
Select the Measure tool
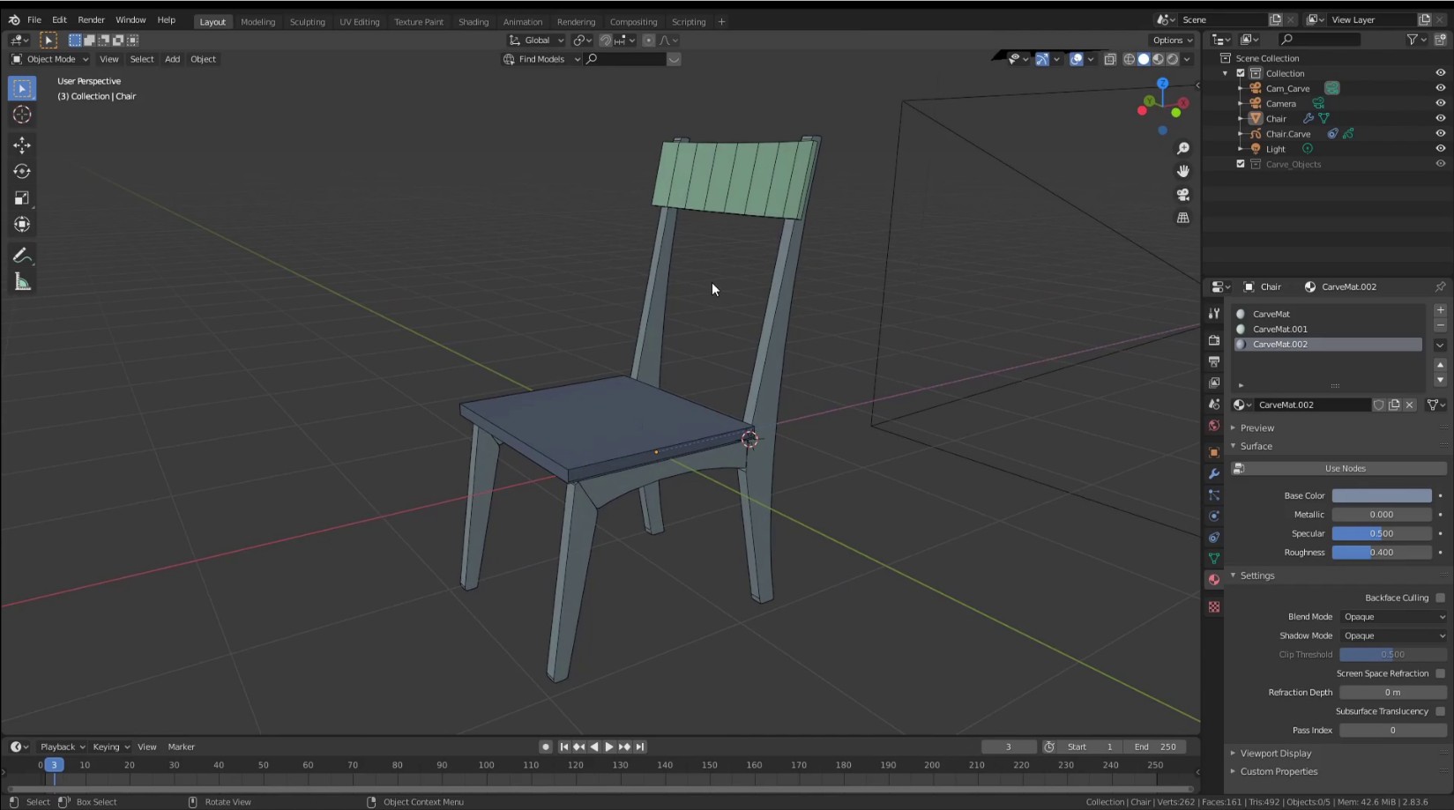(x=22, y=282)
